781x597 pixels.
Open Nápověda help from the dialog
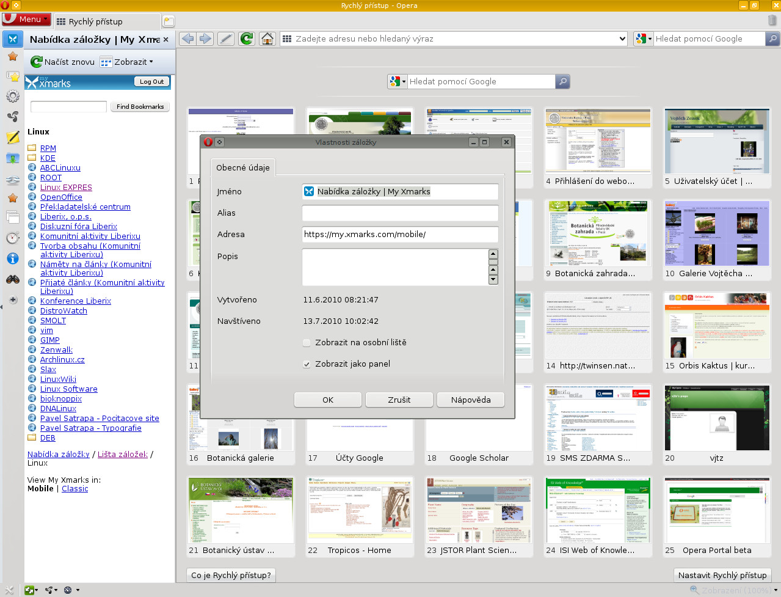pos(471,400)
